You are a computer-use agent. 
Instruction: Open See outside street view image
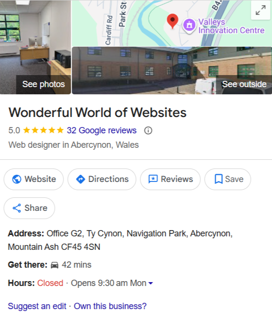tap(172, 70)
